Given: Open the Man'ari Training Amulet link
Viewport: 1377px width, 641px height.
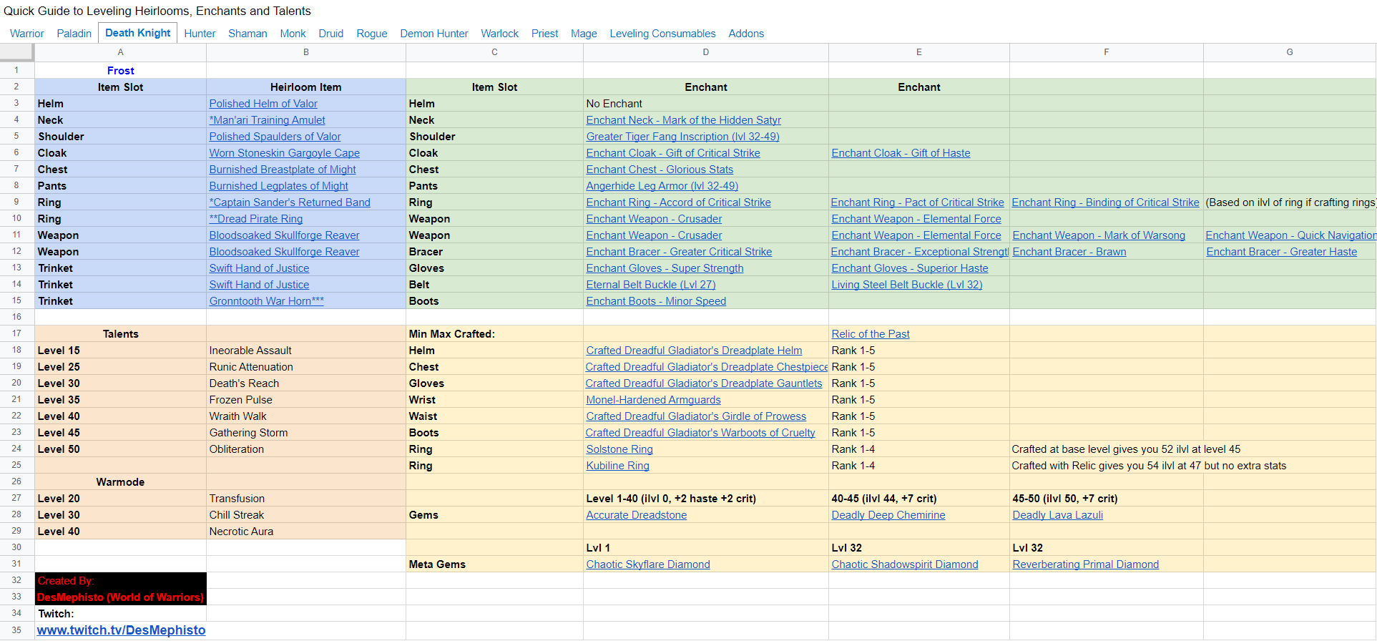Looking at the screenshot, I should click(x=267, y=120).
